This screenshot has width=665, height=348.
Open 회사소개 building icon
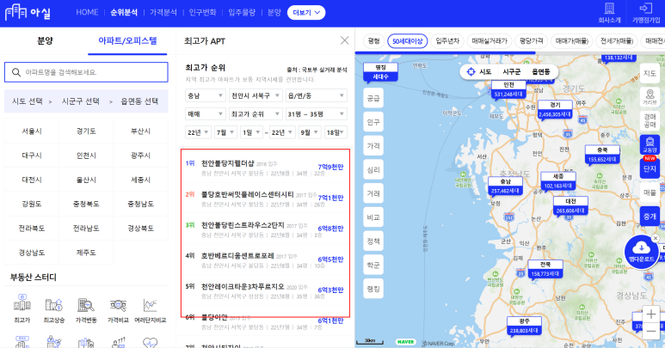tap(609, 9)
